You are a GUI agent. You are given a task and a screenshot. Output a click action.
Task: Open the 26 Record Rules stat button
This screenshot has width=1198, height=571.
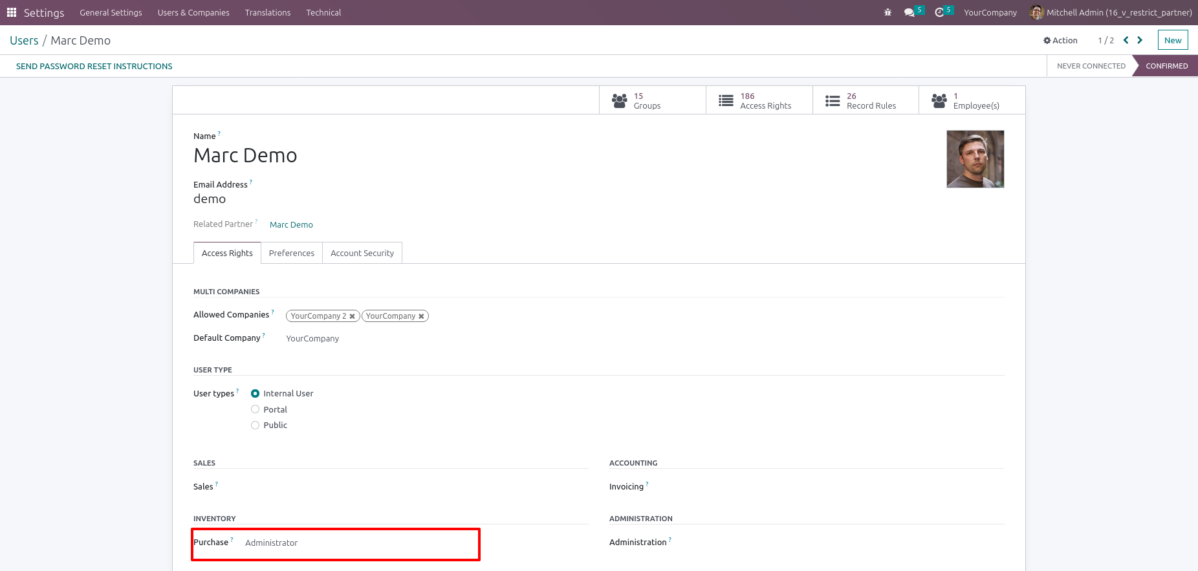pos(866,100)
